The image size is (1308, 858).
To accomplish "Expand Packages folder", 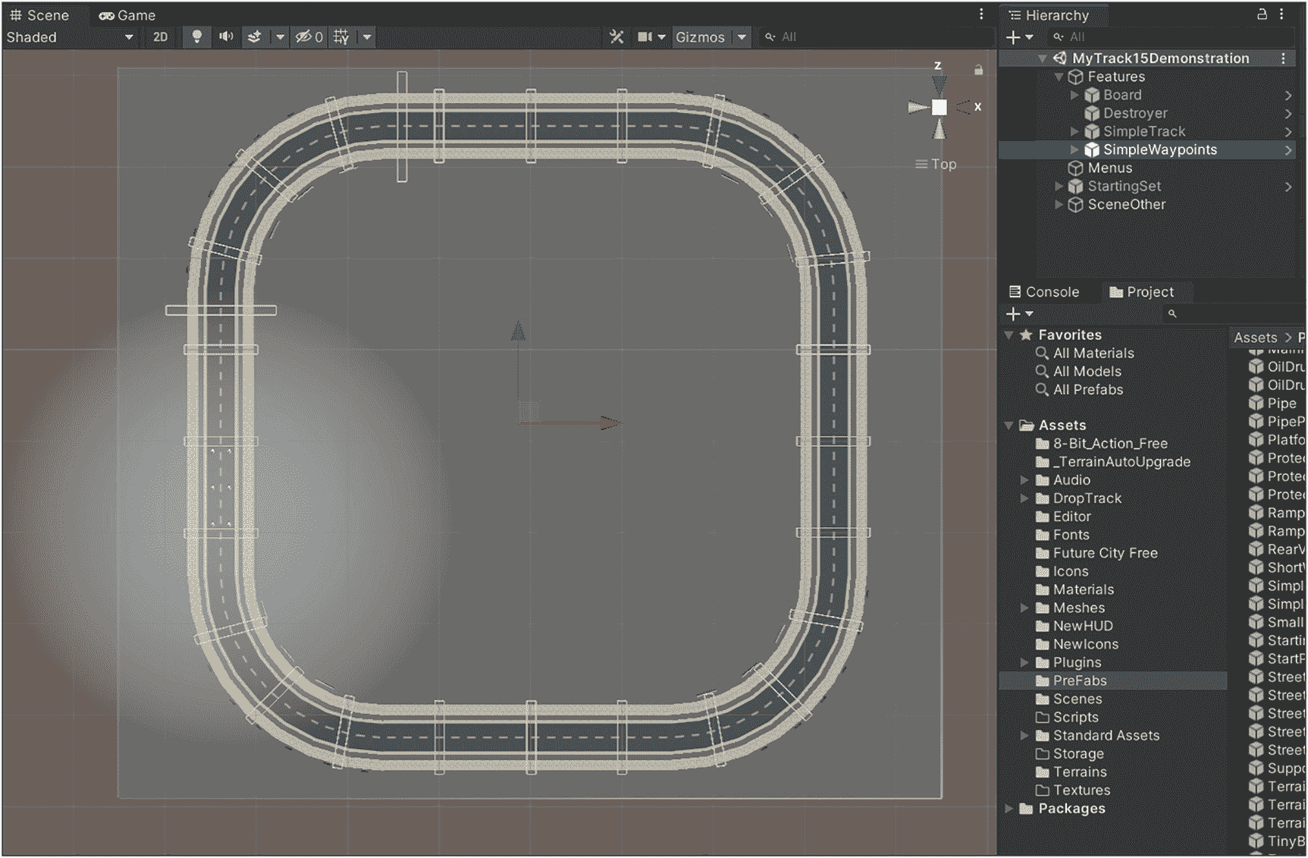I will [x=1009, y=809].
